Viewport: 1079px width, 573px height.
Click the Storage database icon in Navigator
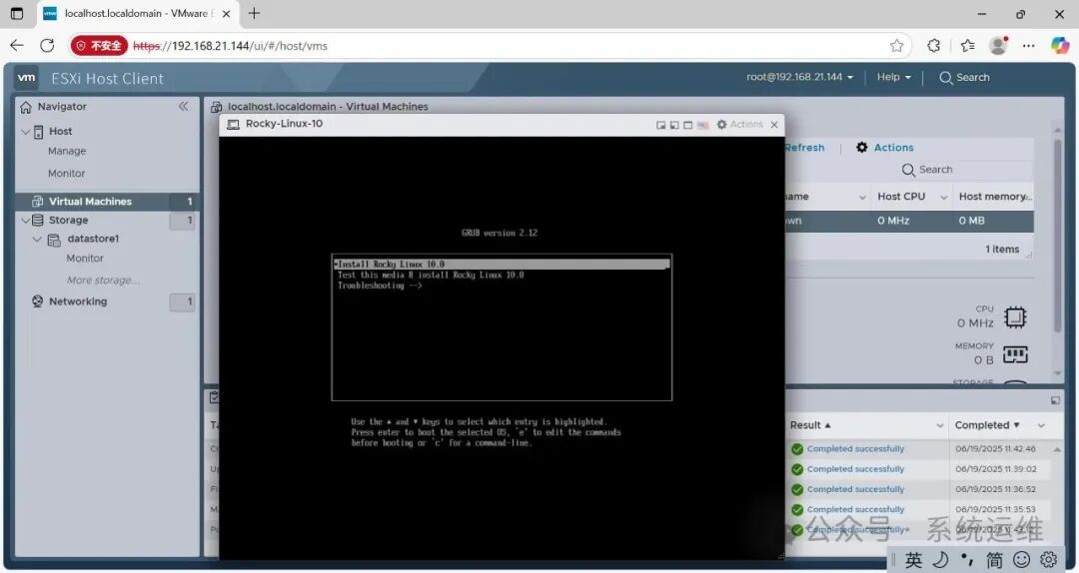(x=38, y=221)
